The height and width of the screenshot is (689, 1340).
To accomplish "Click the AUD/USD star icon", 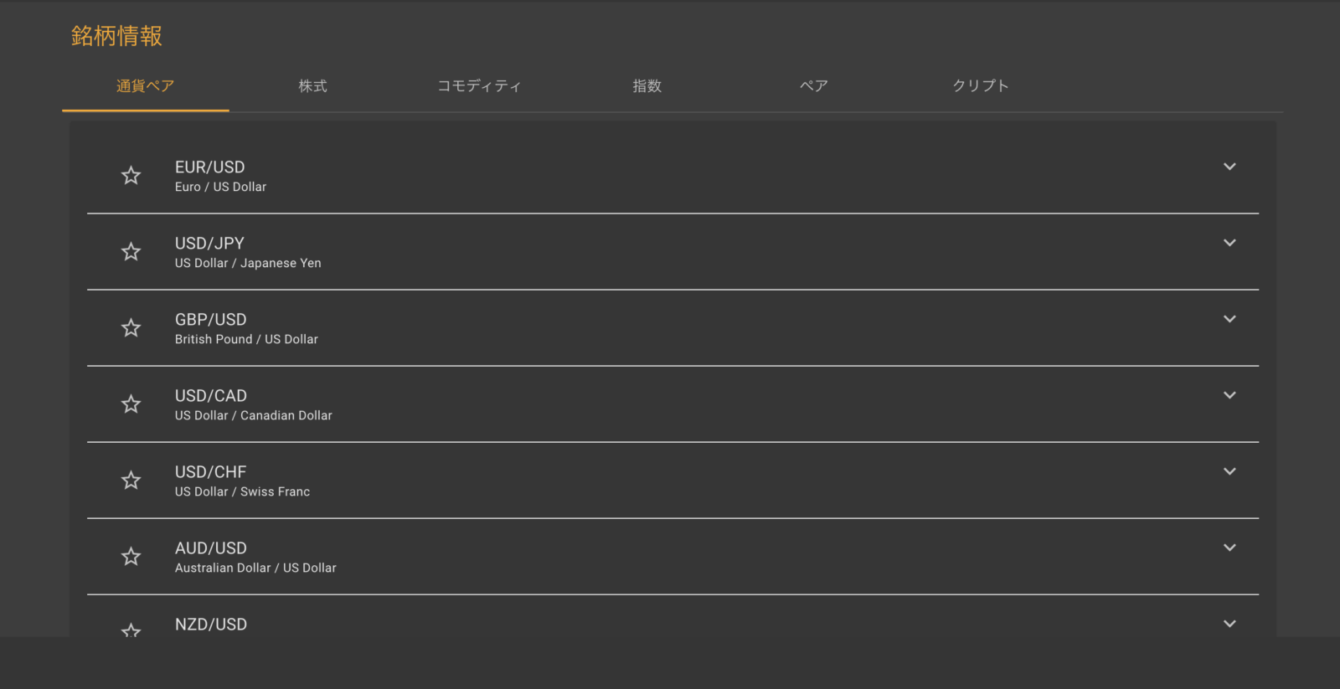I will pos(131,557).
